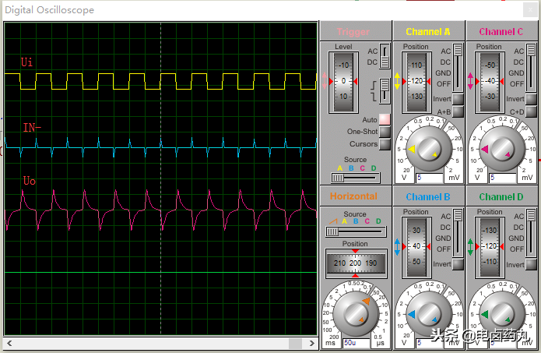
Task: Click the trigger Source channel slider
Action: (356, 178)
